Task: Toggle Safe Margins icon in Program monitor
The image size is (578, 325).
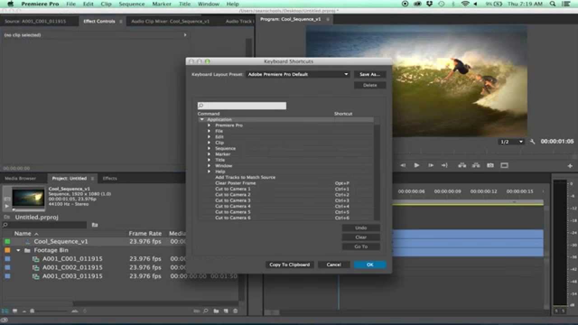Action: [504, 166]
